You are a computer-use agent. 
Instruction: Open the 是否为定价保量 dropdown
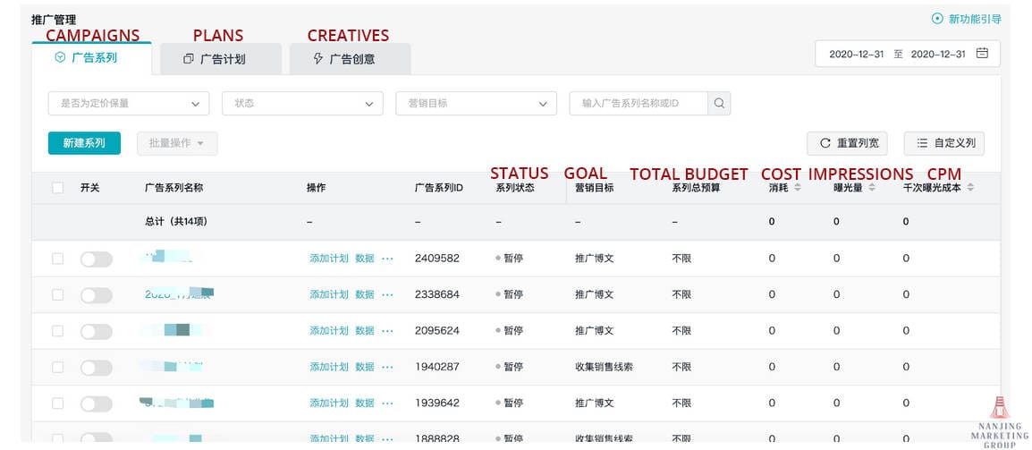(129, 104)
